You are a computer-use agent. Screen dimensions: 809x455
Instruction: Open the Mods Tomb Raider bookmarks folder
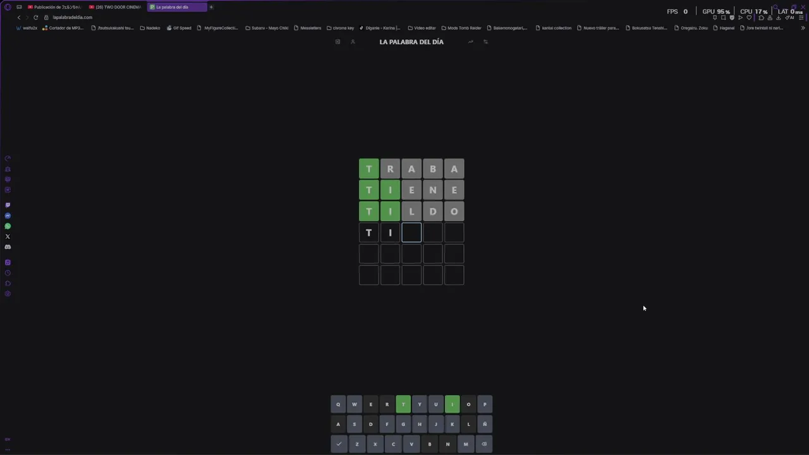point(461,28)
